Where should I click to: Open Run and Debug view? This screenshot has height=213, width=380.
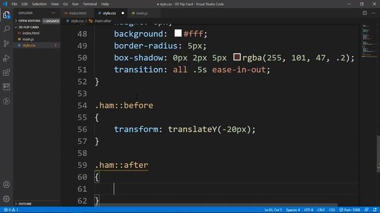coord(7,58)
